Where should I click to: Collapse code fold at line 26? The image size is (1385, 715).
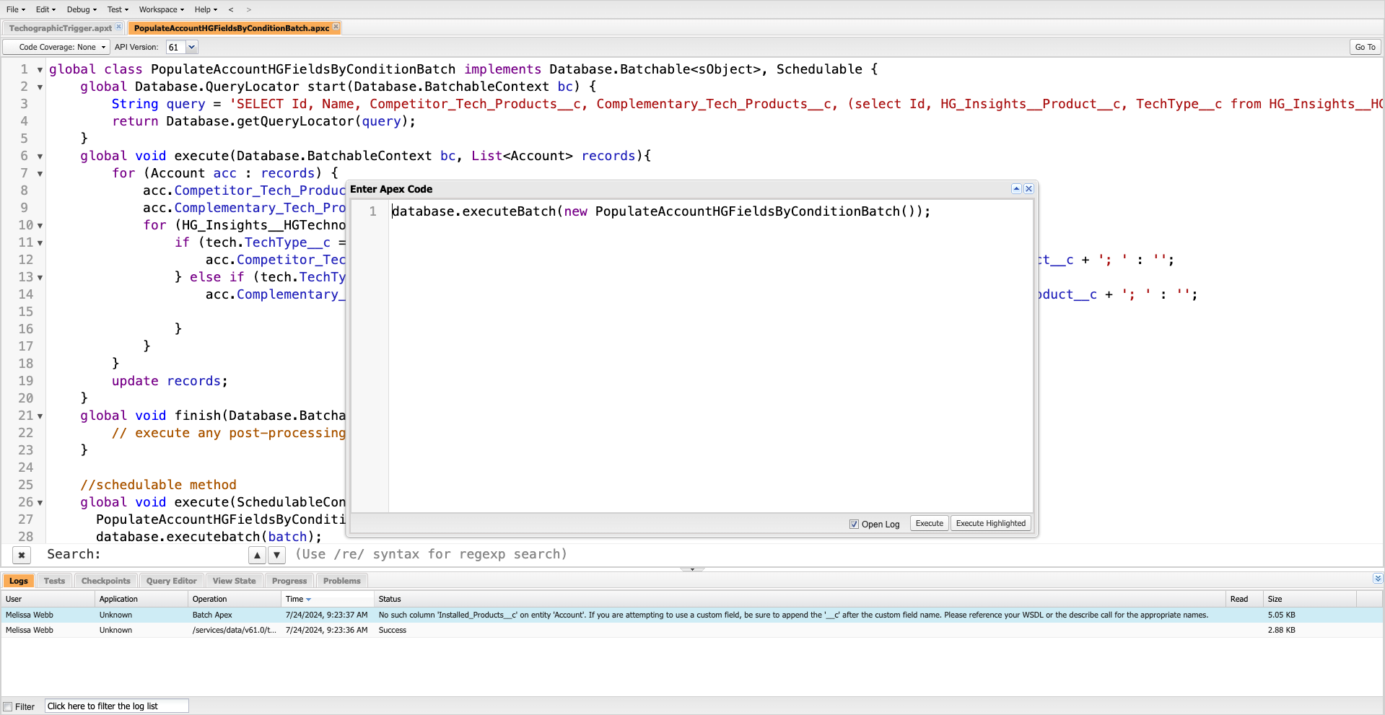pyautogui.click(x=40, y=503)
